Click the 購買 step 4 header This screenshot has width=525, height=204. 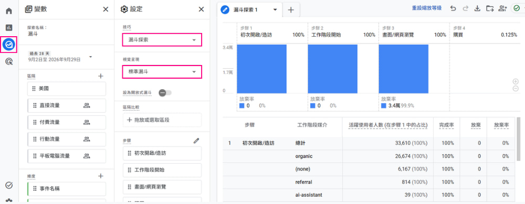[458, 35]
